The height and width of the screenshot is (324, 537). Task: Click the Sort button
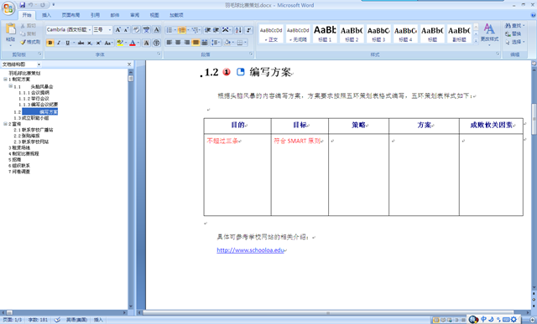point(238,30)
